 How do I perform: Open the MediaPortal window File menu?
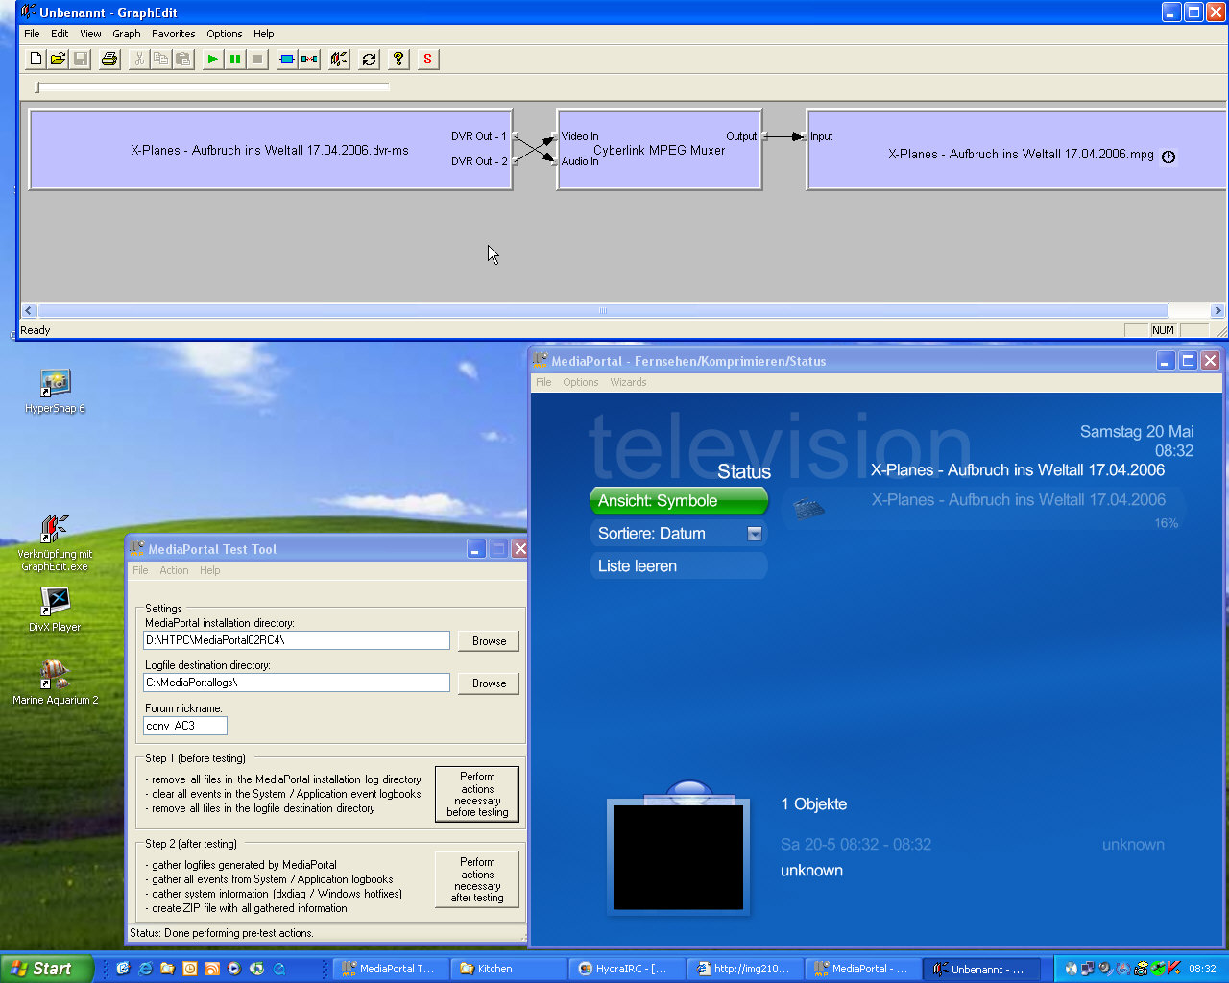click(543, 382)
